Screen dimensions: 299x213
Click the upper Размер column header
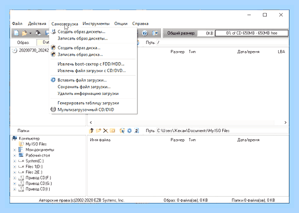coord(177,52)
